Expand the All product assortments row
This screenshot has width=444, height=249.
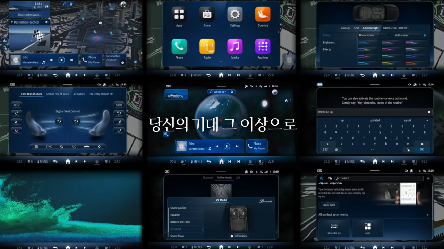pos(427,215)
